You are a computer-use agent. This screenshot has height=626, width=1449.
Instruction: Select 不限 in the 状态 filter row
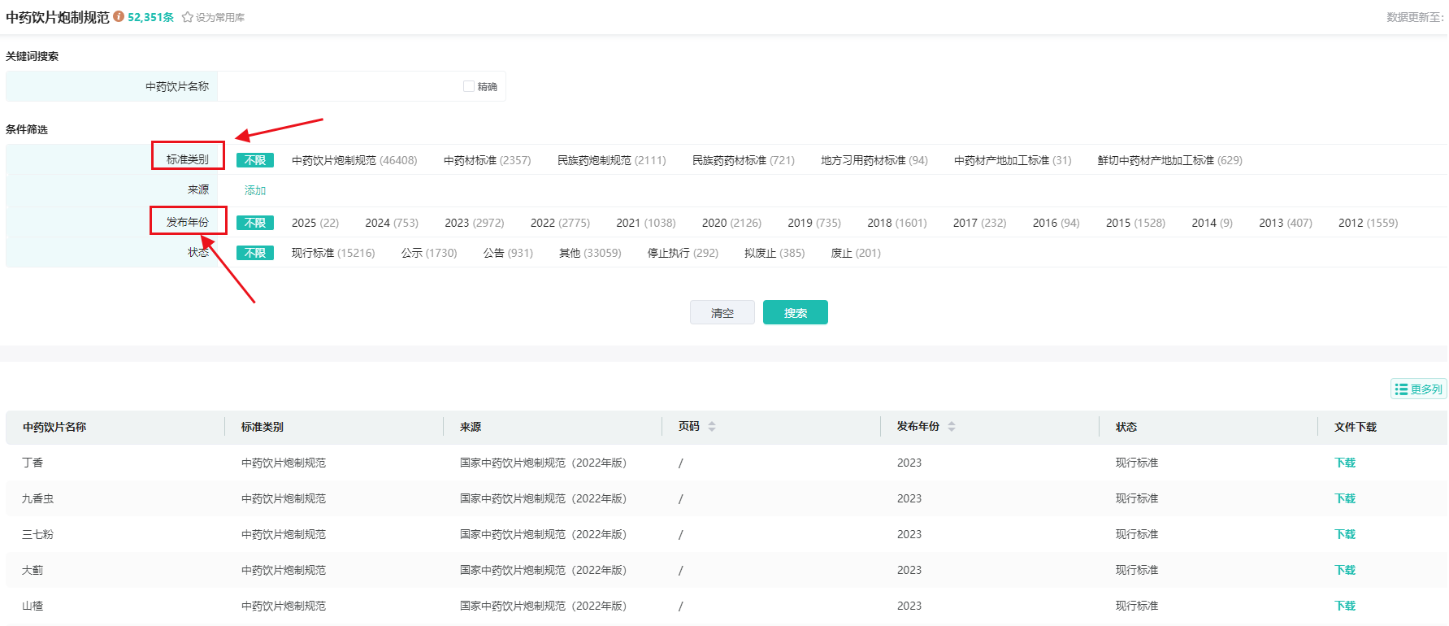[255, 253]
